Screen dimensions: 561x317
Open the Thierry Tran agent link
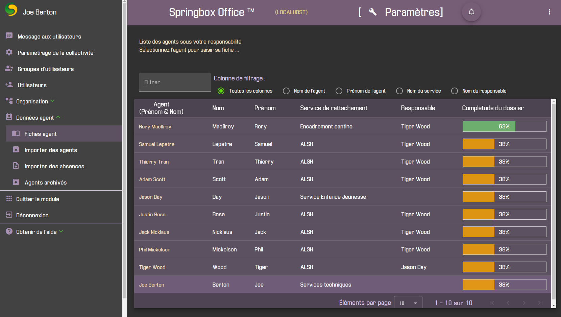[154, 162]
